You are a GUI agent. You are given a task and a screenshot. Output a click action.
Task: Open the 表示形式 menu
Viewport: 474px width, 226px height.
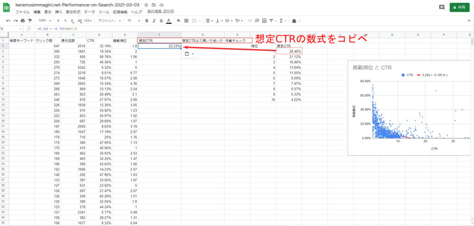73,12
